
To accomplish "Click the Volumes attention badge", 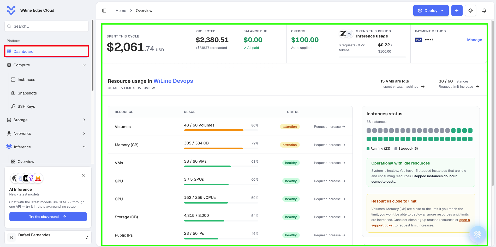I will click(x=290, y=127).
